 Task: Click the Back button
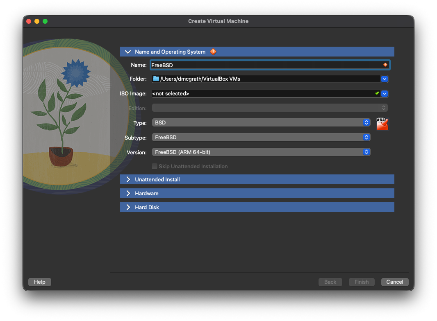[x=330, y=282]
